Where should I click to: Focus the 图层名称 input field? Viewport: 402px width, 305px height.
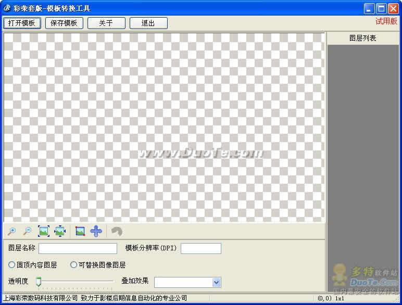point(78,248)
